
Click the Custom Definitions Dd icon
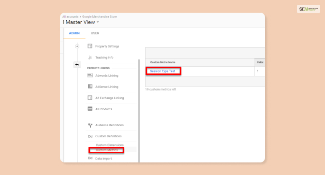(90, 136)
